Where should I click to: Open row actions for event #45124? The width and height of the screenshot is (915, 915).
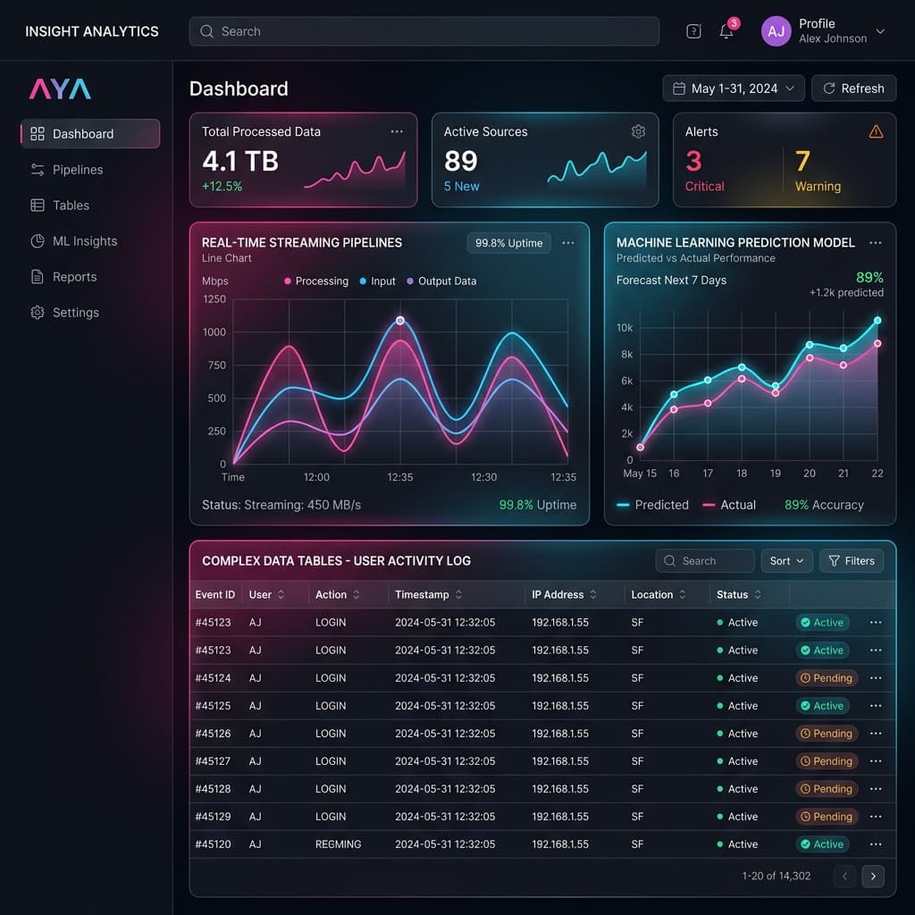pyautogui.click(x=876, y=677)
